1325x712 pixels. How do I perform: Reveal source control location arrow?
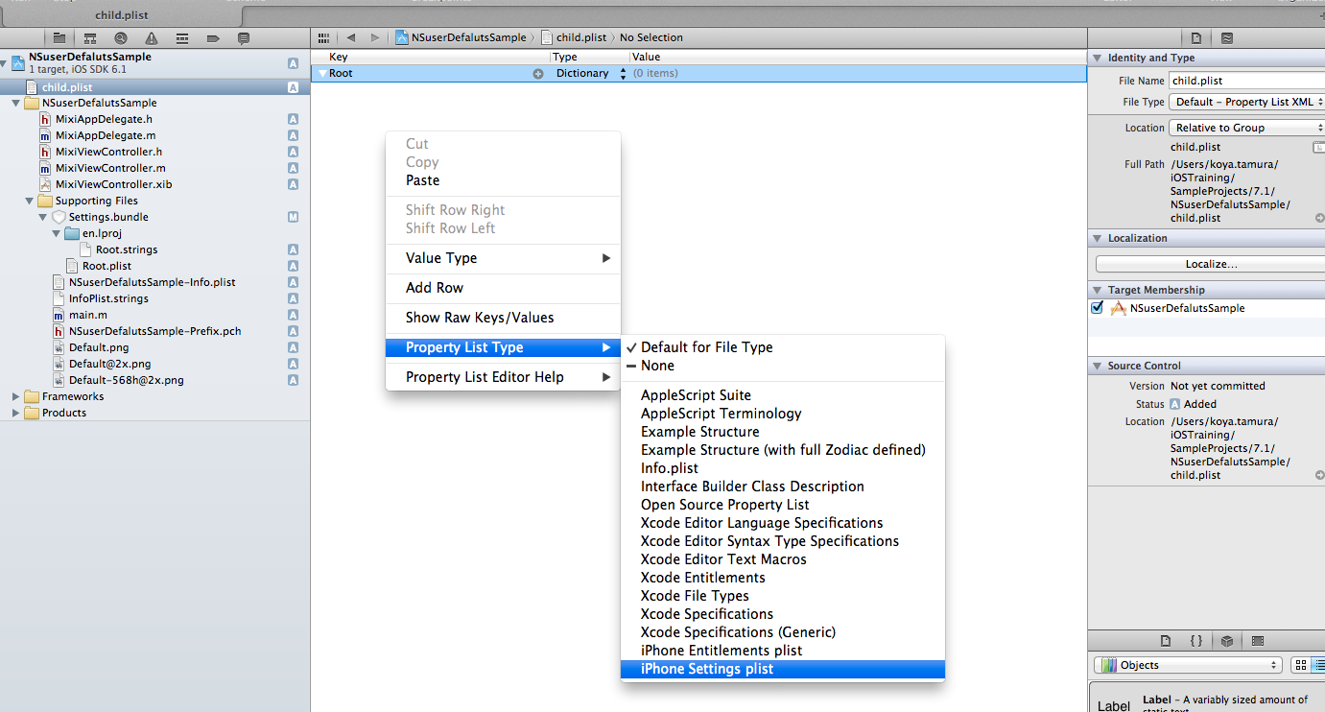click(x=1320, y=475)
